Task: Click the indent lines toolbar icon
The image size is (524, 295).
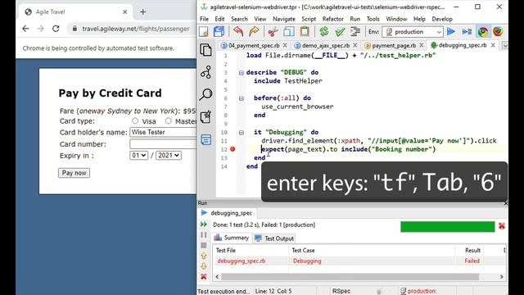Action: click(355, 32)
